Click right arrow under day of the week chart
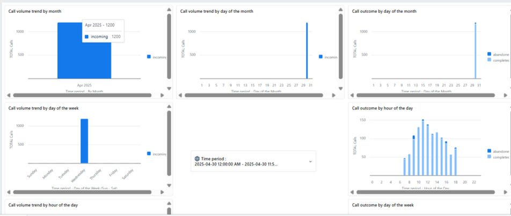The width and height of the screenshot is (511, 216). (163, 192)
